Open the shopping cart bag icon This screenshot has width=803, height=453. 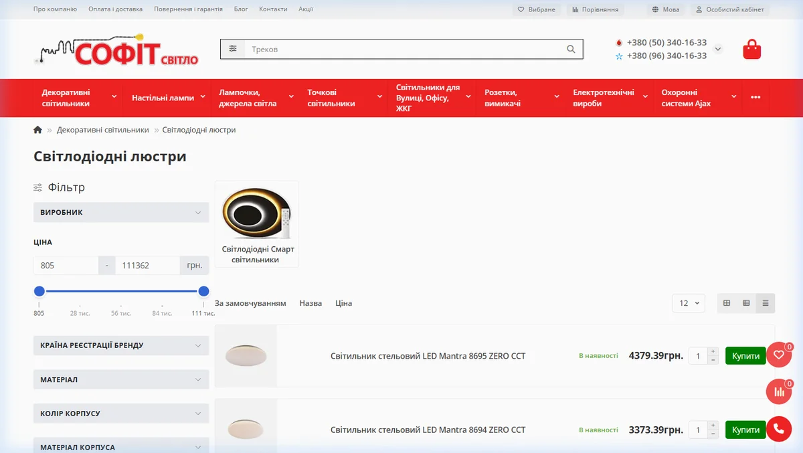[x=752, y=50]
